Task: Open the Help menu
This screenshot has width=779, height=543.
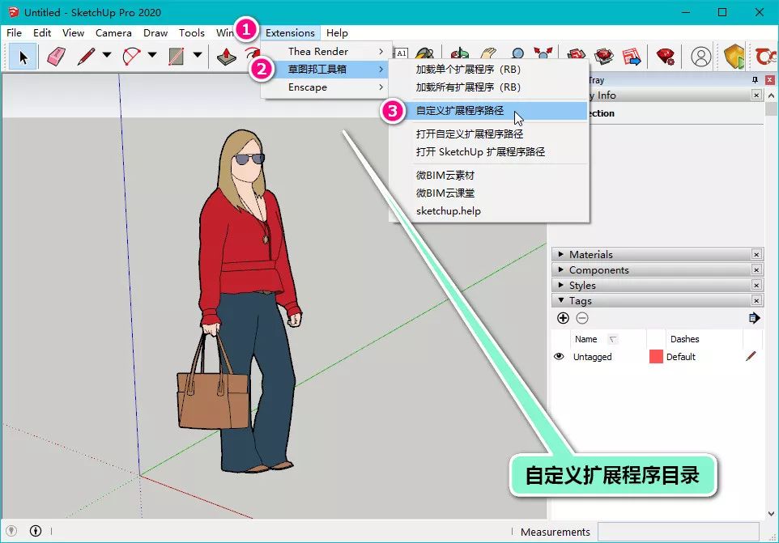Action: point(337,32)
